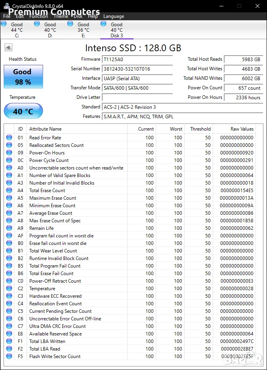This screenshot has width=267, height=370.
Task: Click the Standard field ACS-2
Action: tap(183, 107)
